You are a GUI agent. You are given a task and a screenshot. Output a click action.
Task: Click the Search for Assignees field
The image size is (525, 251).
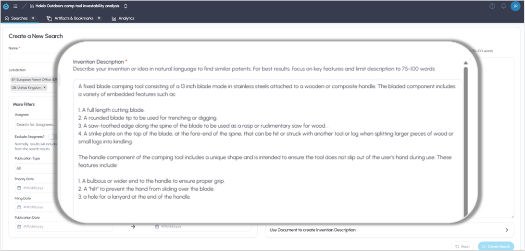coord(36,125)
